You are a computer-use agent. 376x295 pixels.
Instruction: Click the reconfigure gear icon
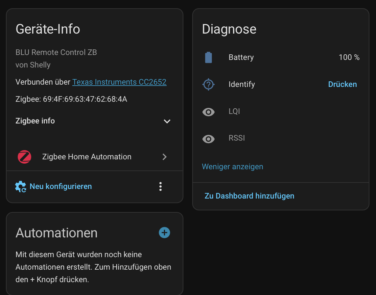(21, 186)
